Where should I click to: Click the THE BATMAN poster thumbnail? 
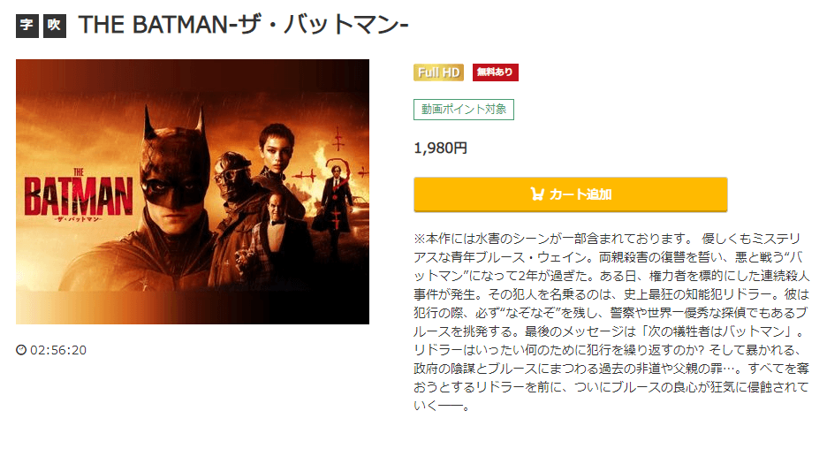[193, 192]
